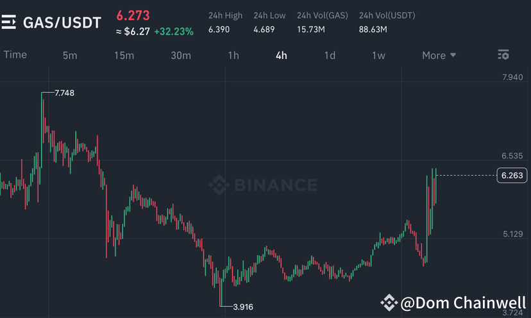
Task: Click the 7.748 high price marker
Action: 64,93
